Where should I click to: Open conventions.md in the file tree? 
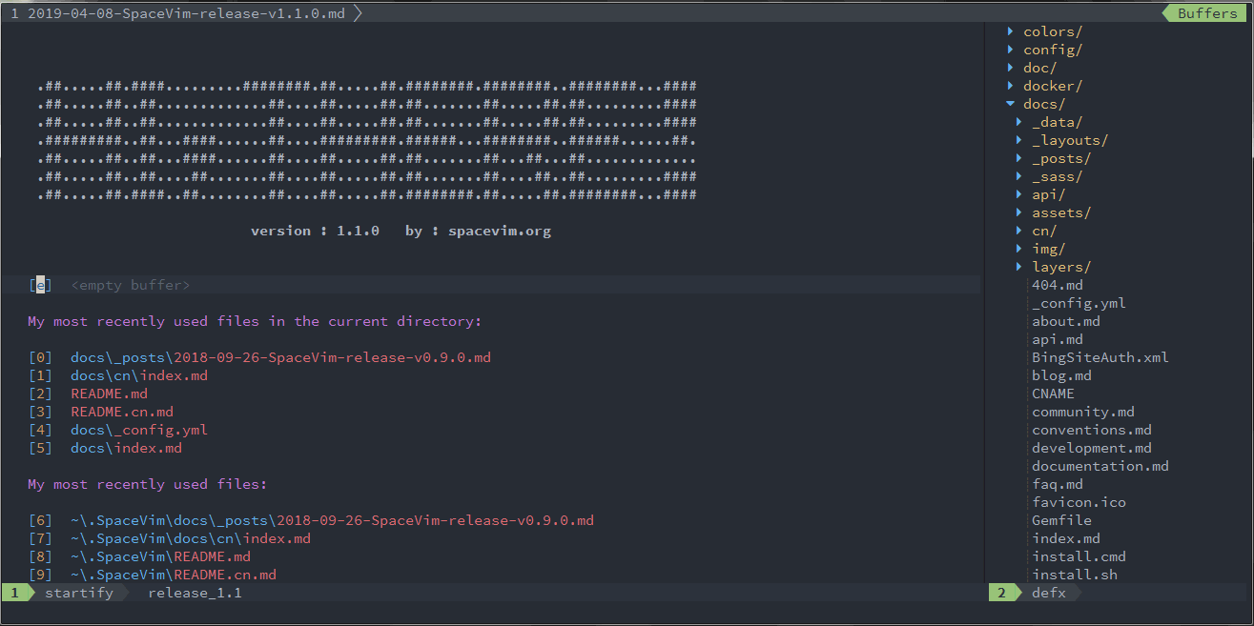[1092, 430]
